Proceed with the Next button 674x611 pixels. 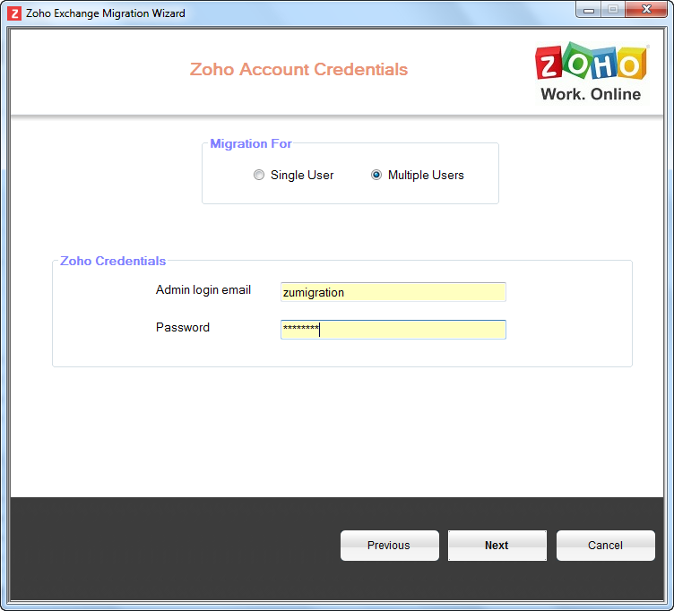497,546
